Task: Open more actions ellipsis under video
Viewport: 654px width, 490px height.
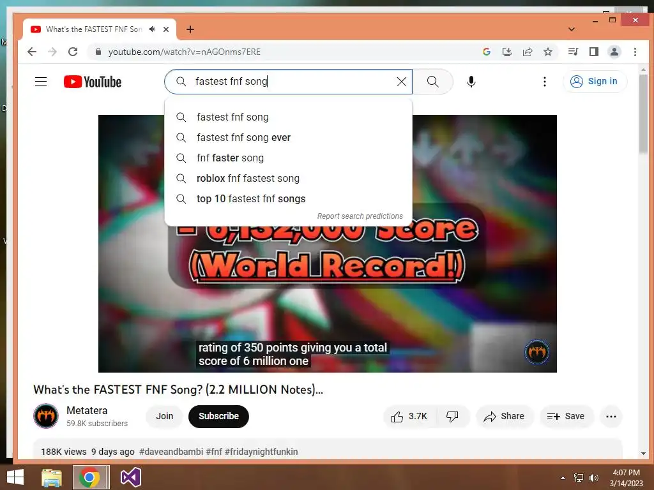Action: click(611, 416)
